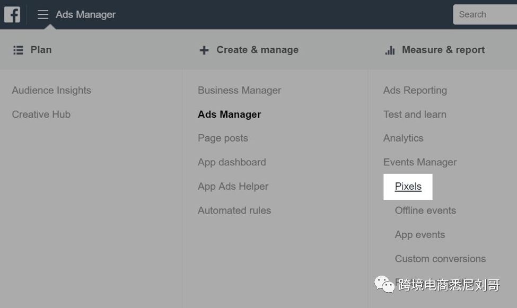Select Ads Manager in the menu
Screen dimensions: 517x308
coord(229,114)
